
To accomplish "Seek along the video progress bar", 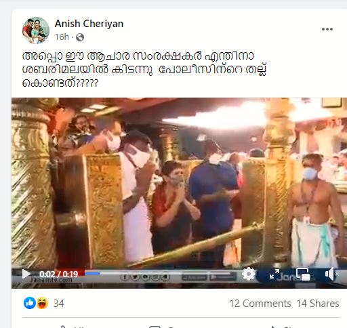I will (x=158, y=274).
